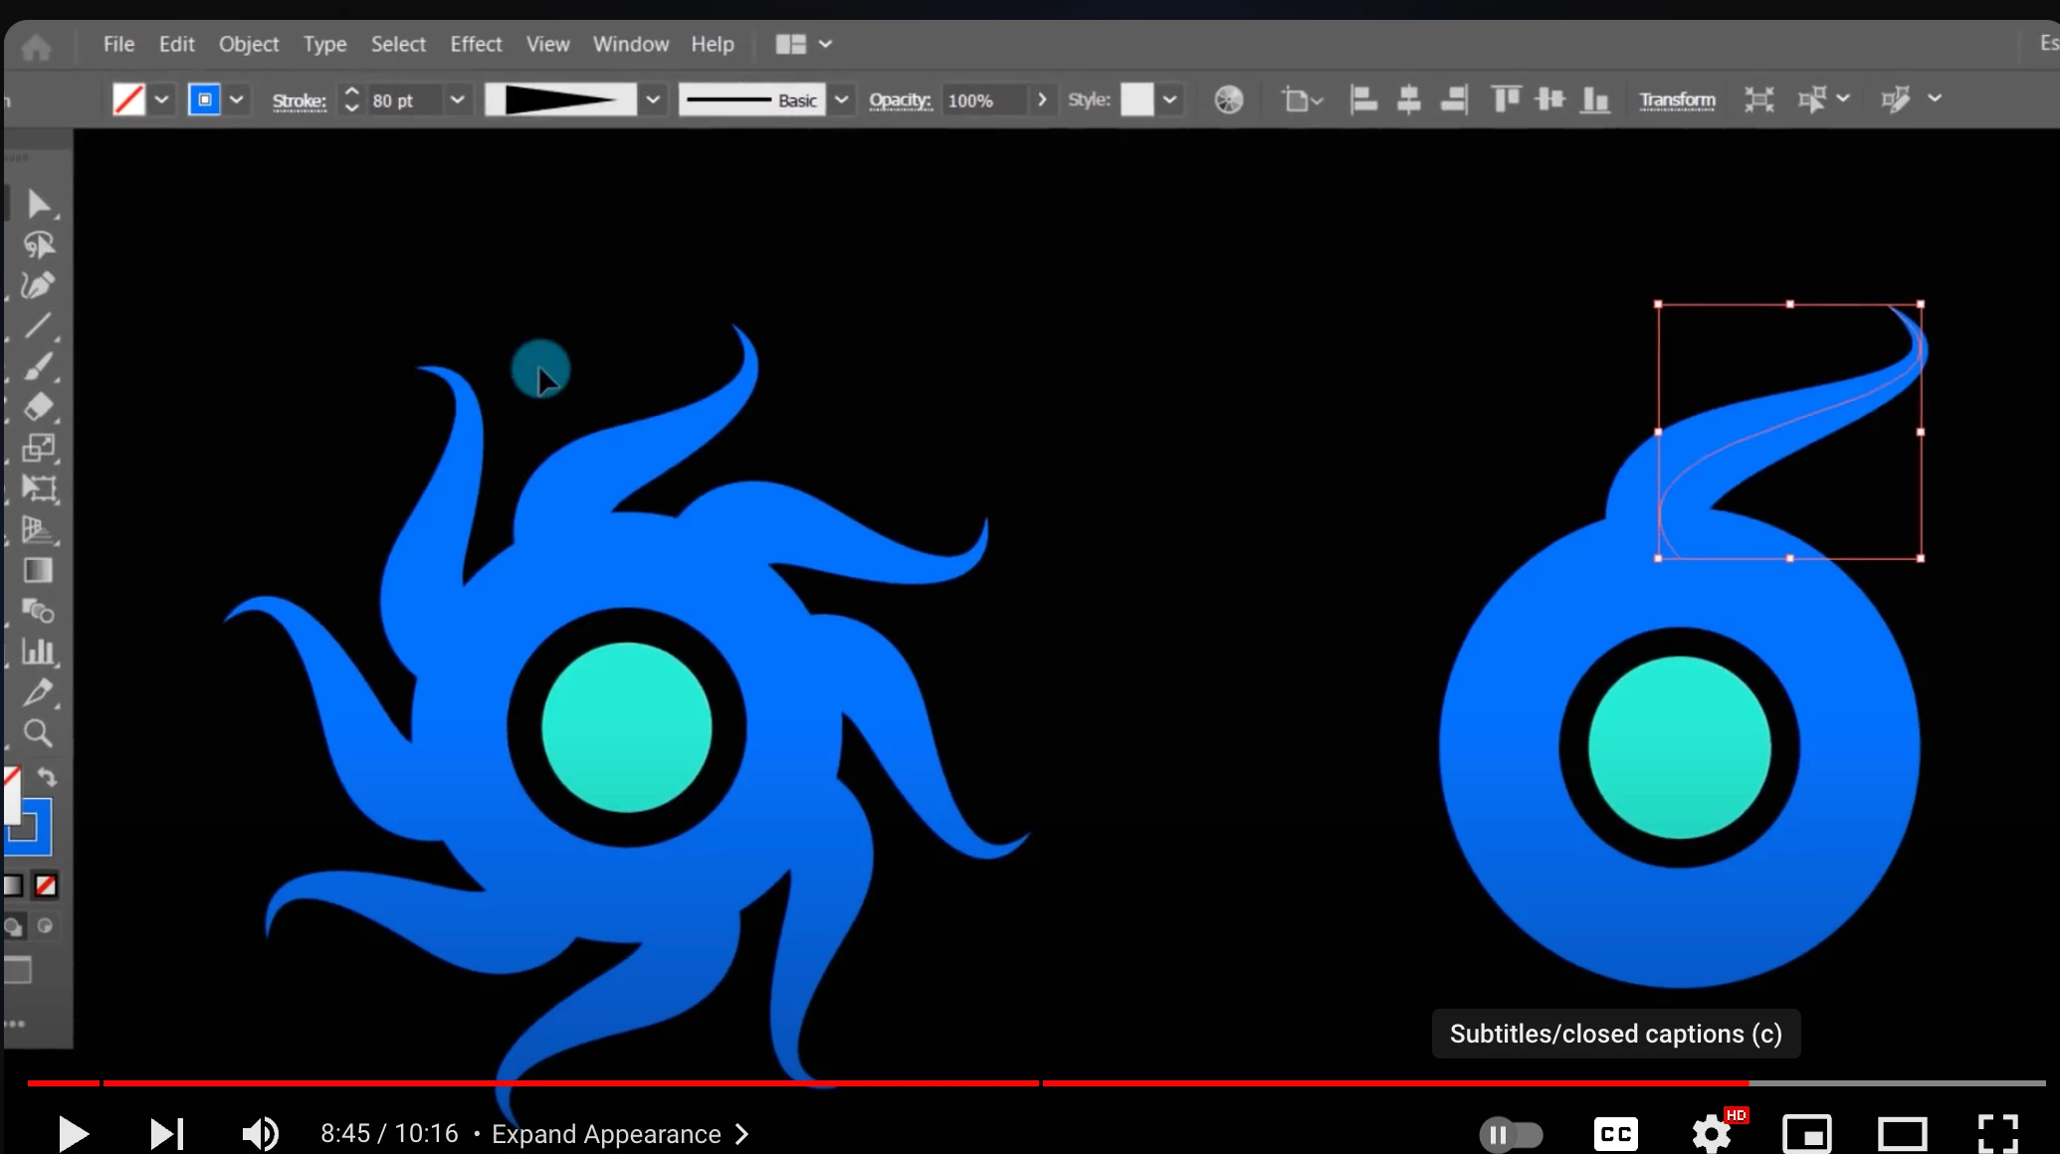
Task: Mute the video volume
Action: tap(261, 1134)
